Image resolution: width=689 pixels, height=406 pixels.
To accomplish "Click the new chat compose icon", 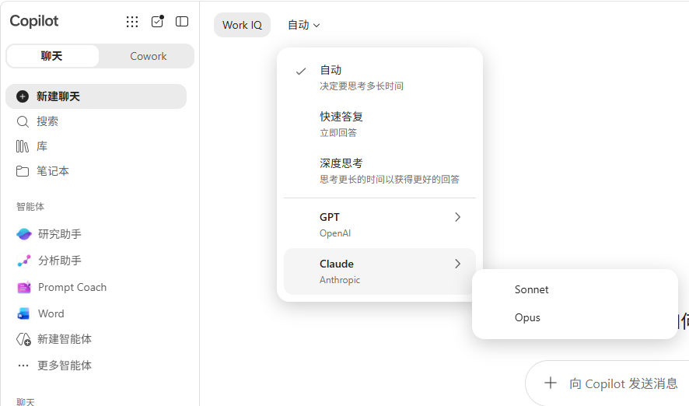I will pos(157,21).
